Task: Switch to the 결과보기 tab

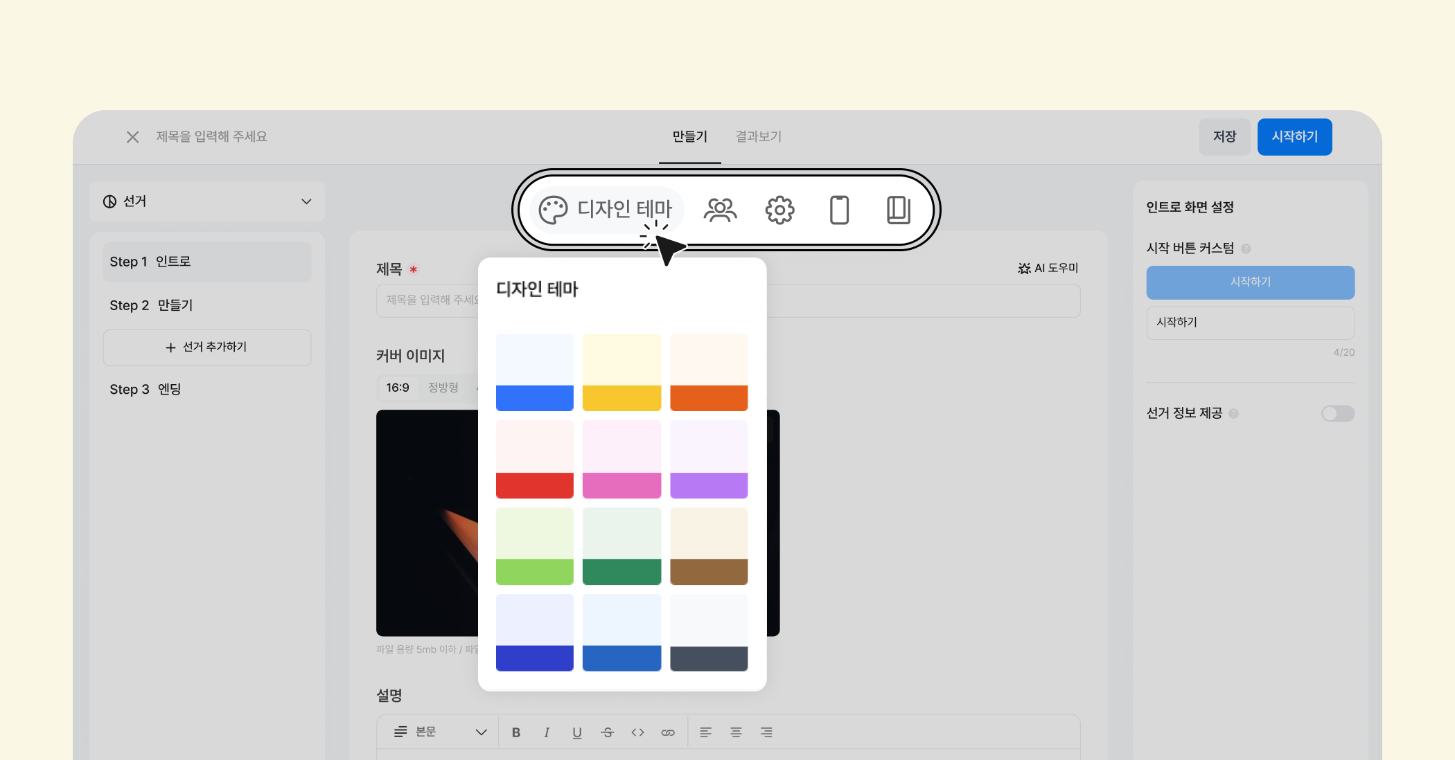Action: 758,136
